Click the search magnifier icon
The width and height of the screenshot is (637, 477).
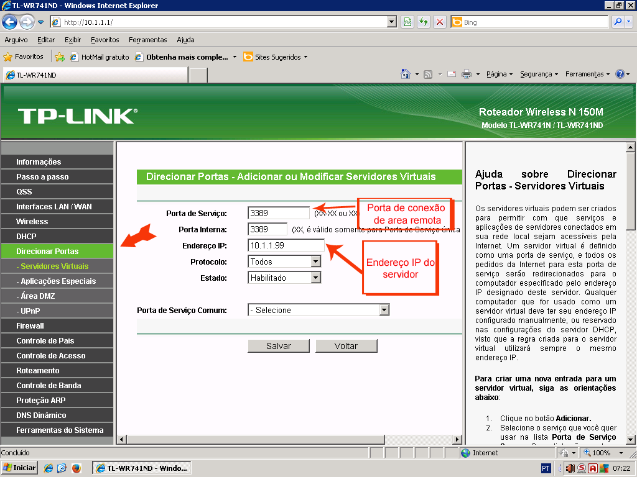[x=618, y=22]
